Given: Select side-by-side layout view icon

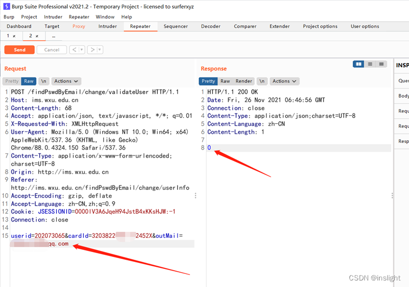Looking at the screenshot, I should point(358,64).
